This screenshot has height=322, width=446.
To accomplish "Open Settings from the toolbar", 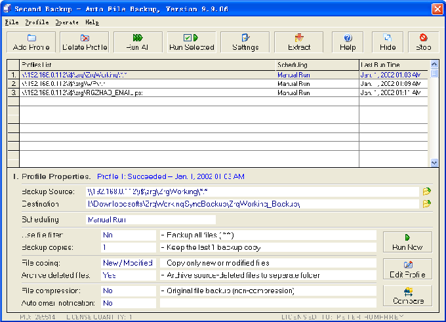I will (245, 42).
